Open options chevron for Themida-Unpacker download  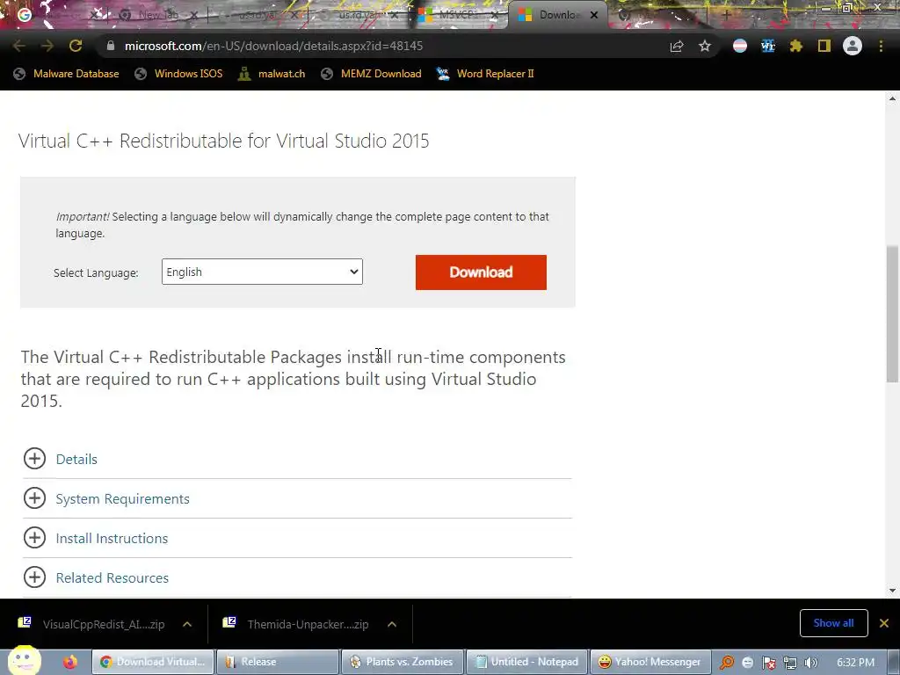tap(392, 624)
